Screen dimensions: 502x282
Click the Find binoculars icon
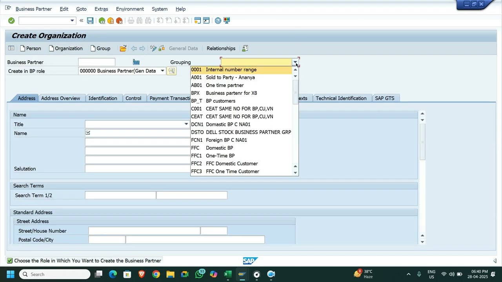[140, 21]
